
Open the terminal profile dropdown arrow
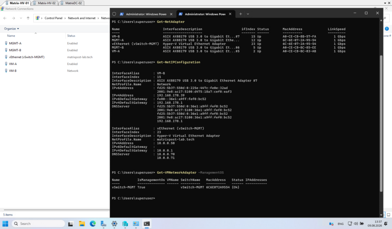coord(248,14)
